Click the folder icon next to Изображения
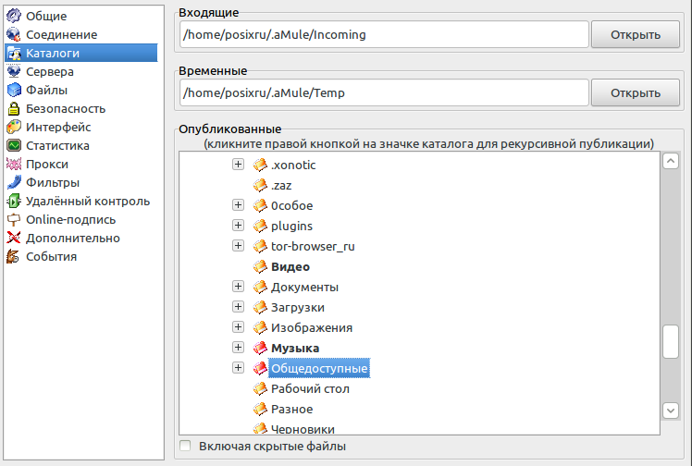This screenshot has height=466, width=692. (x=260, y=327)
